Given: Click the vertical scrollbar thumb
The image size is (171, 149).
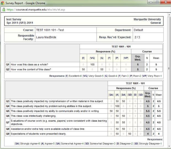Looking at the screenshot, I should (x=169, y=68).
